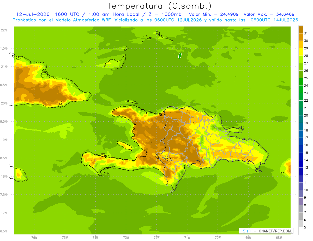Screen dimensions: 313x241
Task: Click the '0600UTC_14JUL2026' valid-until time
Action: 274,20
